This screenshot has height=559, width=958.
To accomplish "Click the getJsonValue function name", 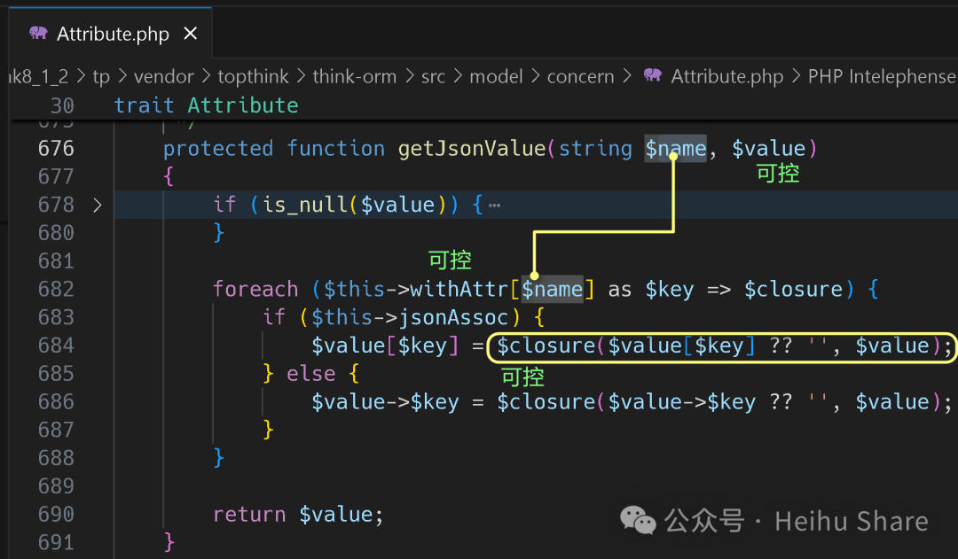I will [472, 148].
